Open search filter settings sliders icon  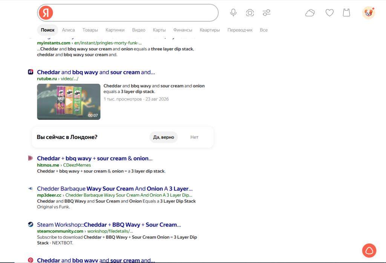[267, 12]
